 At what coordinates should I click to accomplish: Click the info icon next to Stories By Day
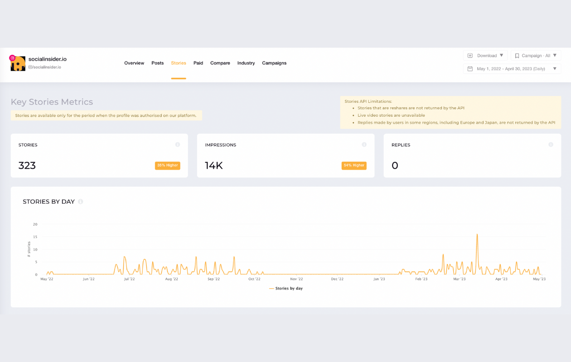[x=81, y=202]
